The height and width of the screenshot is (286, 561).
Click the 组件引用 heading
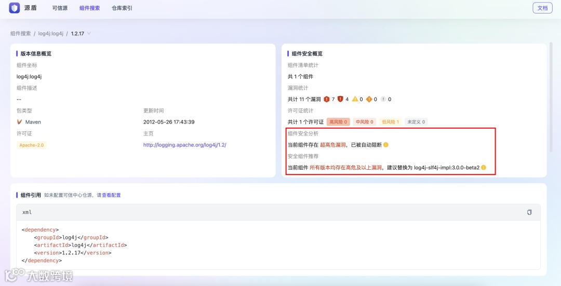[31, 195]
